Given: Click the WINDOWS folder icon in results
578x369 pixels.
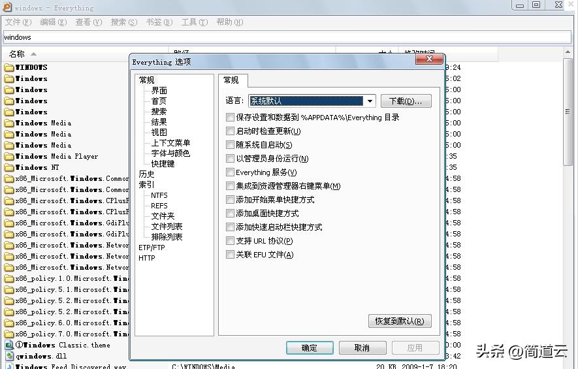Looking at the screenshot, I should [x=9, y=67].
